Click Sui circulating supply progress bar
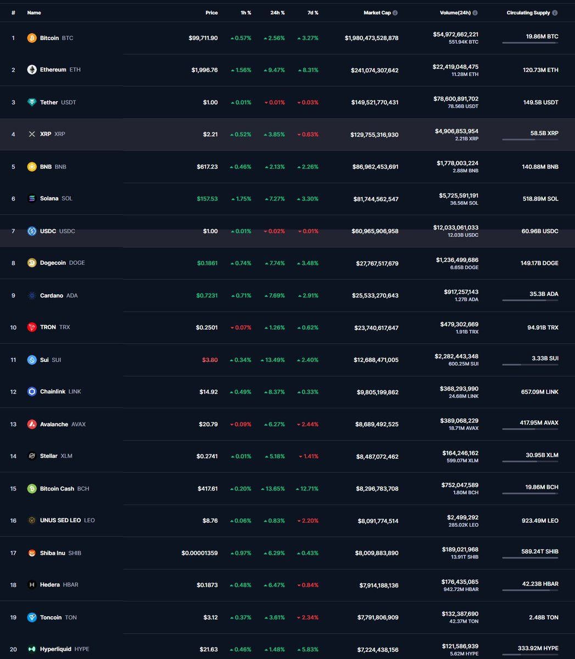 [x=530, y=365]
